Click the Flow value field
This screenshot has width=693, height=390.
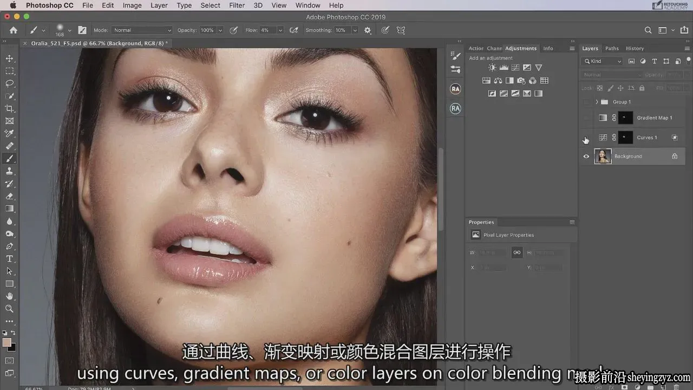(x=268, y=30)
